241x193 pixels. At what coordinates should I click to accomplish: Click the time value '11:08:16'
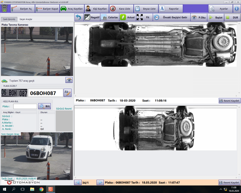[x=161, y=101]
